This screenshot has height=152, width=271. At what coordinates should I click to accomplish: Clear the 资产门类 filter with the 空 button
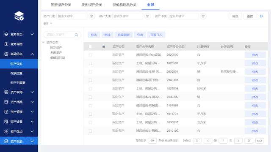tap(92, 16)
